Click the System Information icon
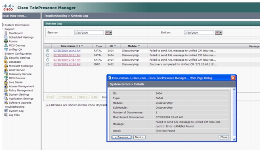 point(3,25)
